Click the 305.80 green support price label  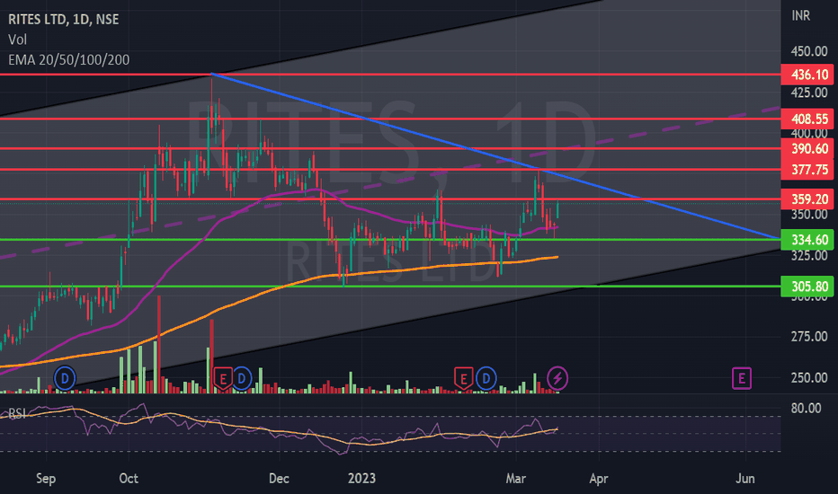[809, 287]
